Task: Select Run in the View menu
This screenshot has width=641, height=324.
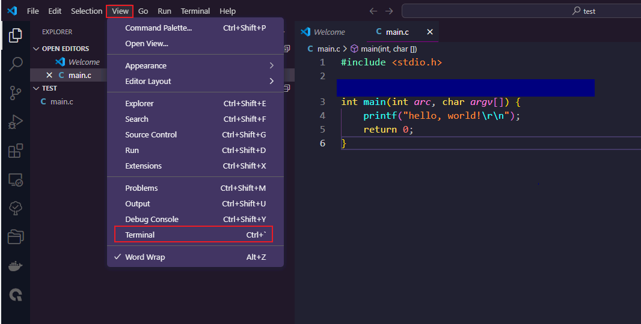Action: click(195, 150)
